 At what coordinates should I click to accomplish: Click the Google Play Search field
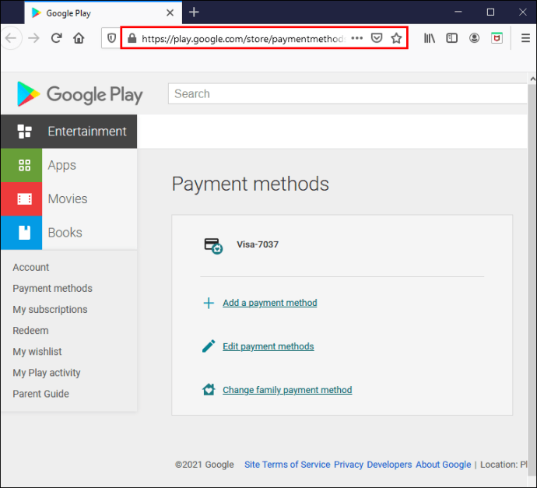point(347,93)
